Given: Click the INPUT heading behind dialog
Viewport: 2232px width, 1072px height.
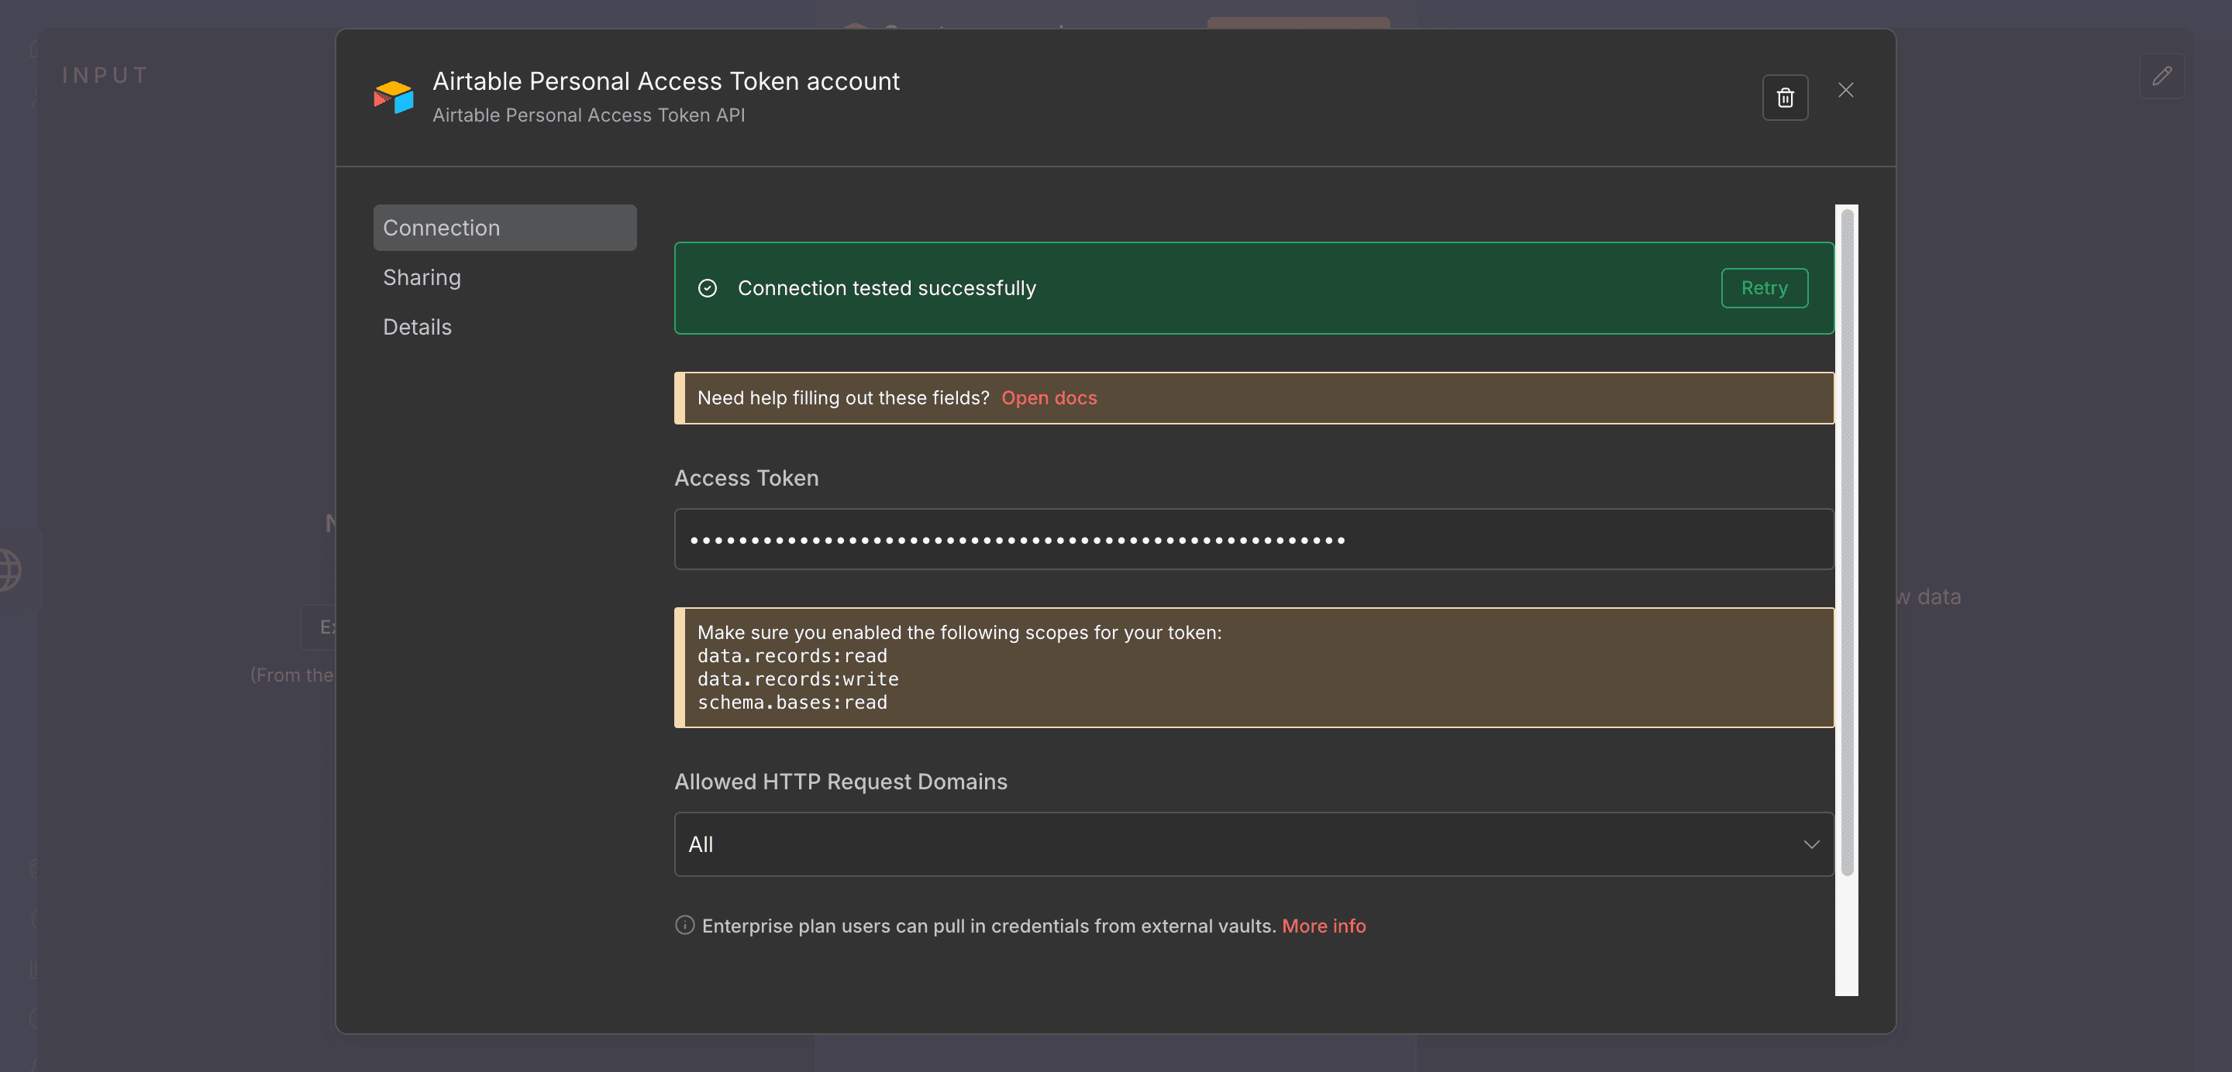Looking at the screenshot, I should coord(105,76).
